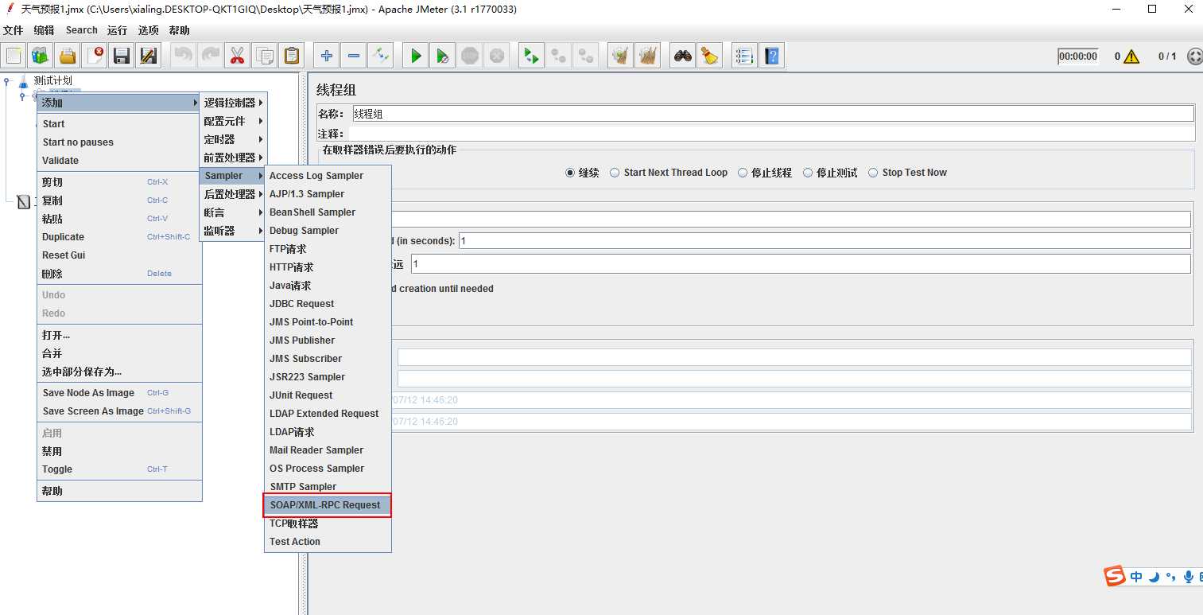Image resolution: width=1203 pixels, height=615 pixels.
Task: Click the Expand All plus toolbar icon
Action: (326, 56)
